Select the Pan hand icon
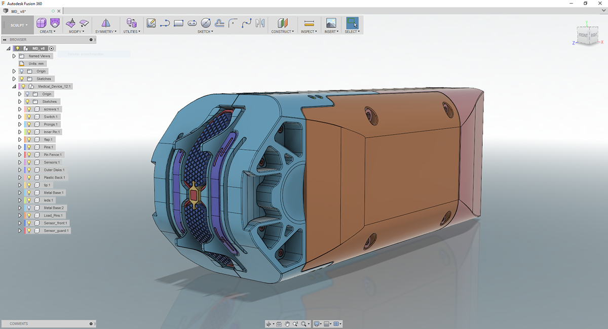 (x=287, y=324)
